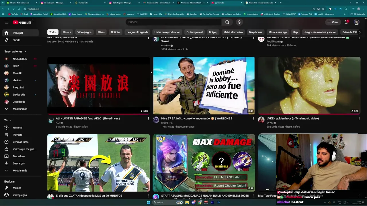Go to Principal in the sidebar
Viewport: 367px width, 206px height.
click(x=21, y=33)
